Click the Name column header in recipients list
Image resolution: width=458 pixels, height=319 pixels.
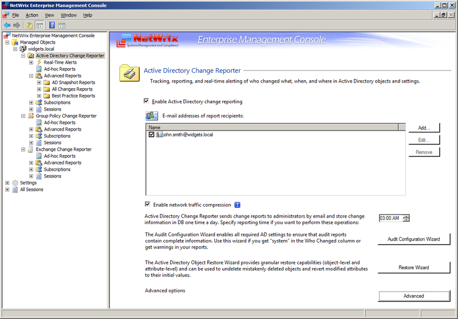(272, 127)
